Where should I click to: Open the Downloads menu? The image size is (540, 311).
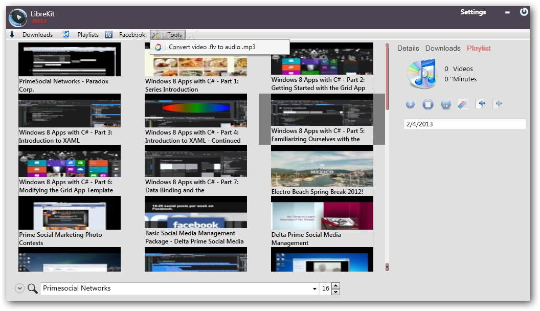pos(37,35)
